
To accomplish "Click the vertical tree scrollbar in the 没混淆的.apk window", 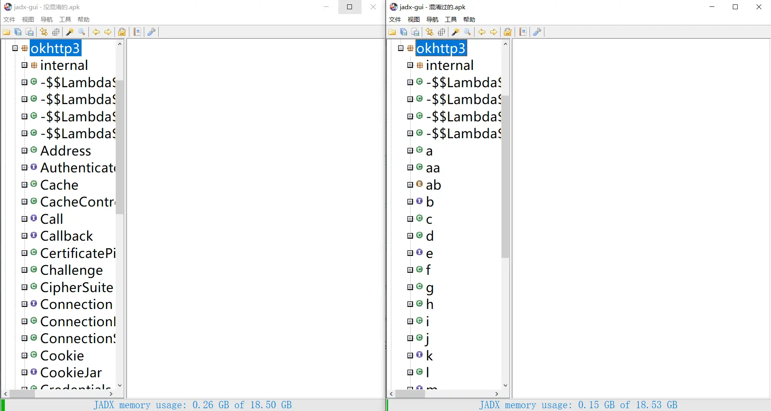I will 119,147.
